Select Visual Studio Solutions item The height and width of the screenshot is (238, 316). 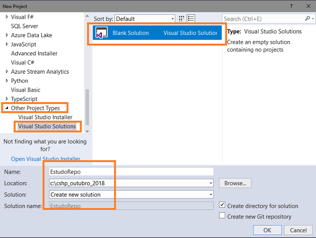coord(47,126)
